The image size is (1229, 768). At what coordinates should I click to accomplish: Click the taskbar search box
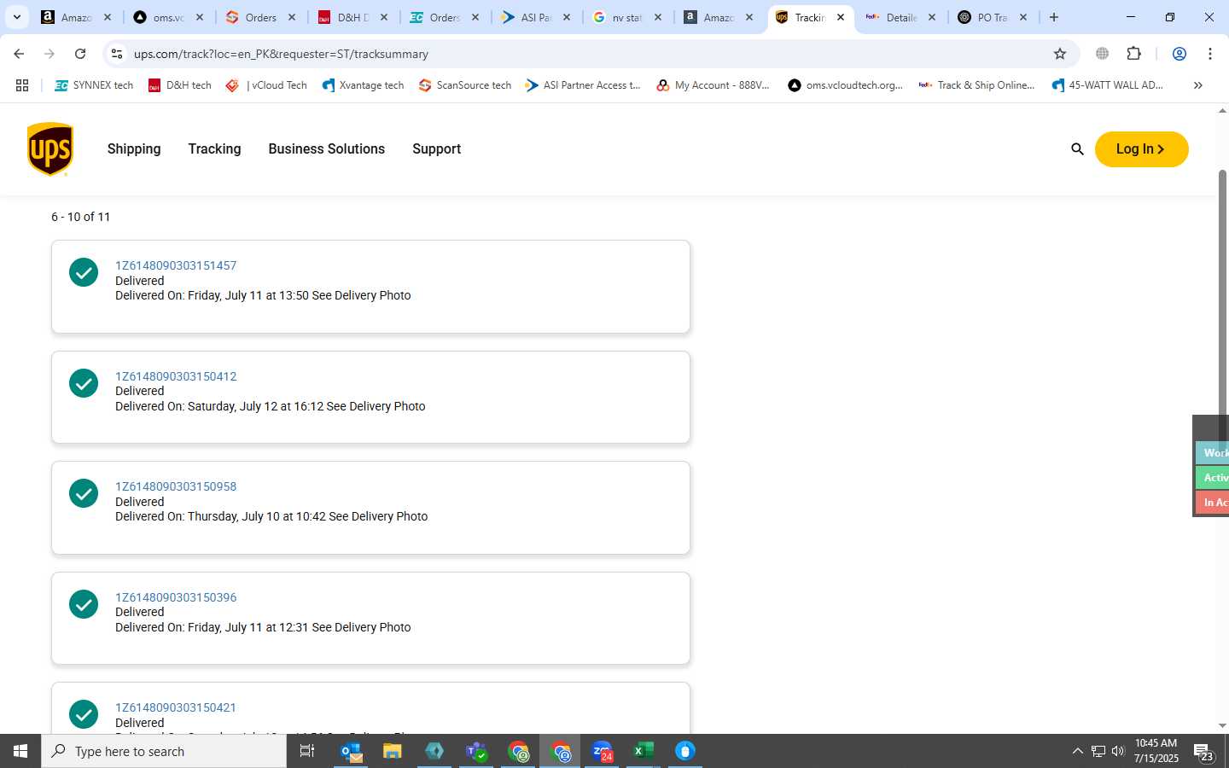[164, 751]
